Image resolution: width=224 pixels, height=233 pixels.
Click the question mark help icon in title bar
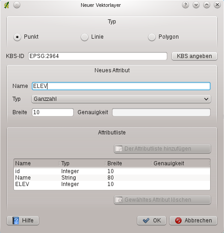pyautogui.click(x=185, y=5)
